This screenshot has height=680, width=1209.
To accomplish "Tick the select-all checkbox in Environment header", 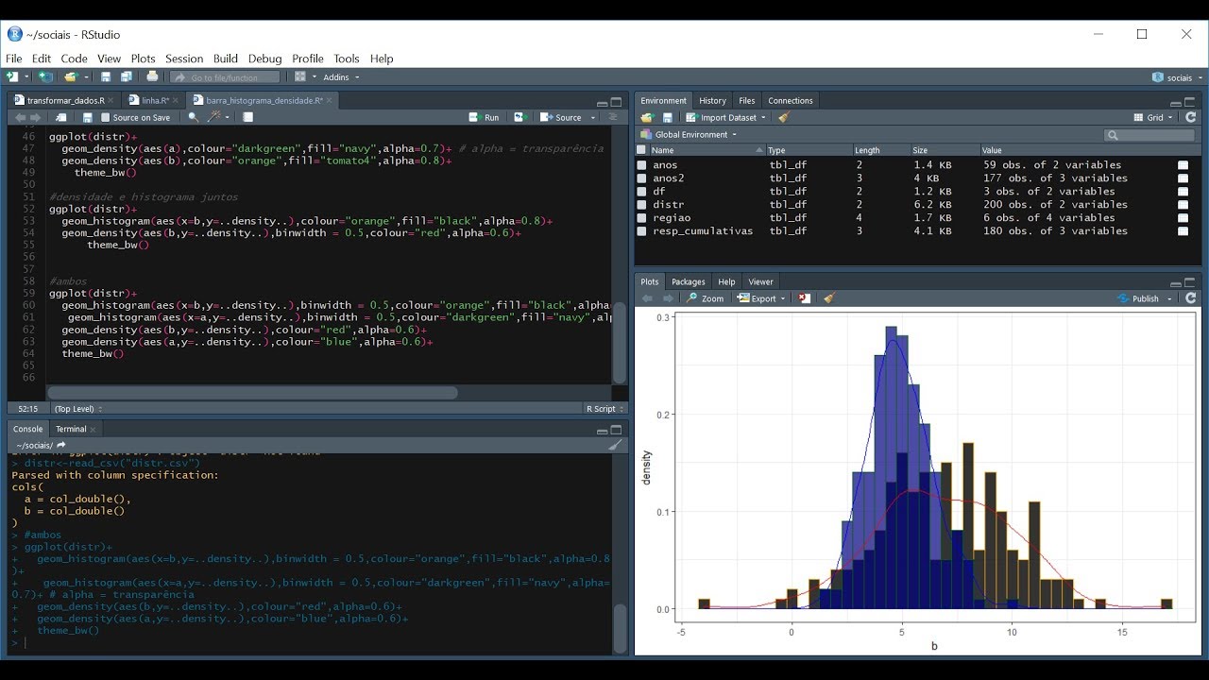I will tap(641, 150).
